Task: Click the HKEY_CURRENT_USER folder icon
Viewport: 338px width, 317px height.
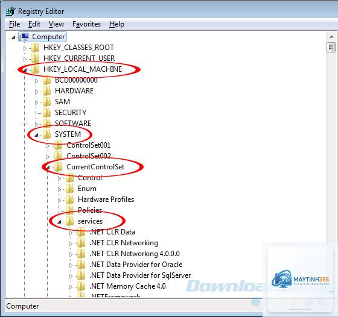Action: click(35, 58)
